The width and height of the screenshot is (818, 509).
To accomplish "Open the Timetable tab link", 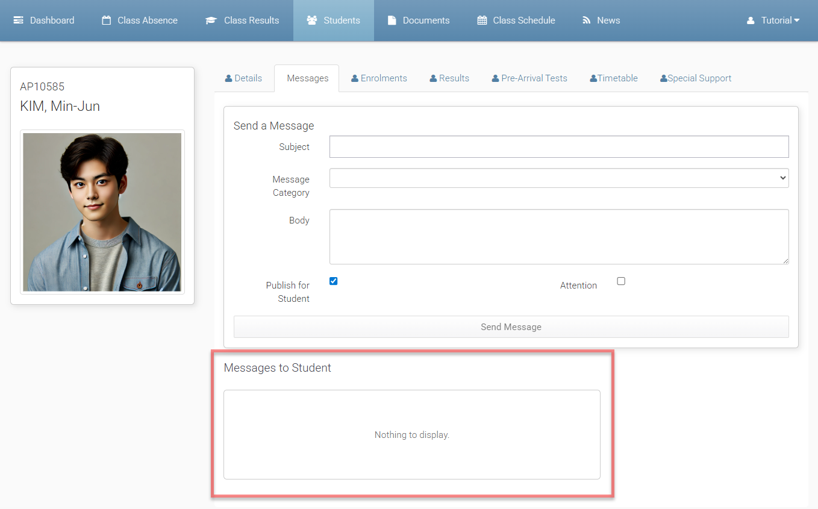I will 614,78.
